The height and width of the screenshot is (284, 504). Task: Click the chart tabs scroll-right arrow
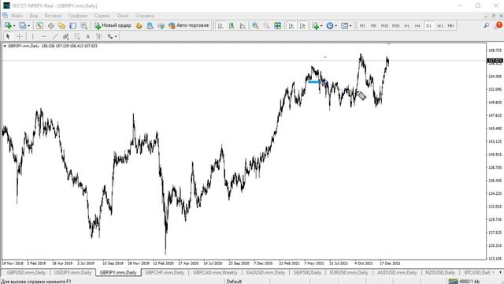[x=500, y=272]
